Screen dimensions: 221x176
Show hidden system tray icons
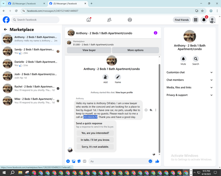pos(194,172)
